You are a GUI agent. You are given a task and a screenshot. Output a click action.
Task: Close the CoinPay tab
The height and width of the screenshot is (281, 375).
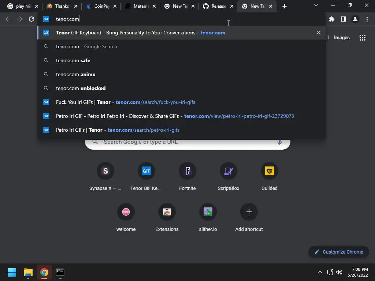115,6
